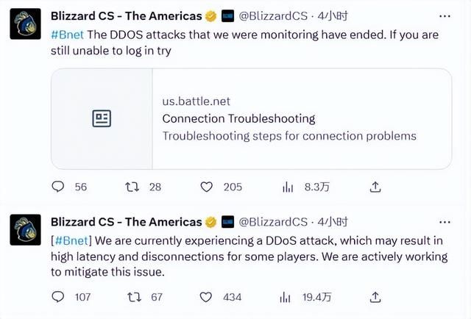Open Blizzard CS - The Americas name on second tweet
This screenshot has height=319, width=471.
[x=126, y=222]
